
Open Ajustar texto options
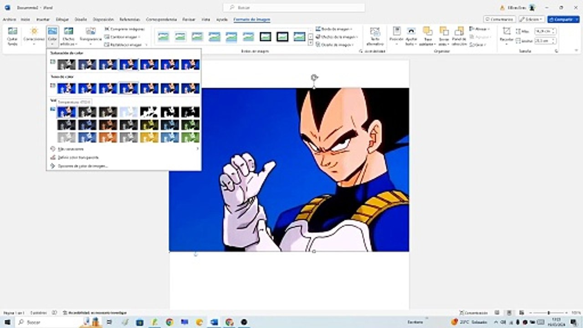[411, 36]
